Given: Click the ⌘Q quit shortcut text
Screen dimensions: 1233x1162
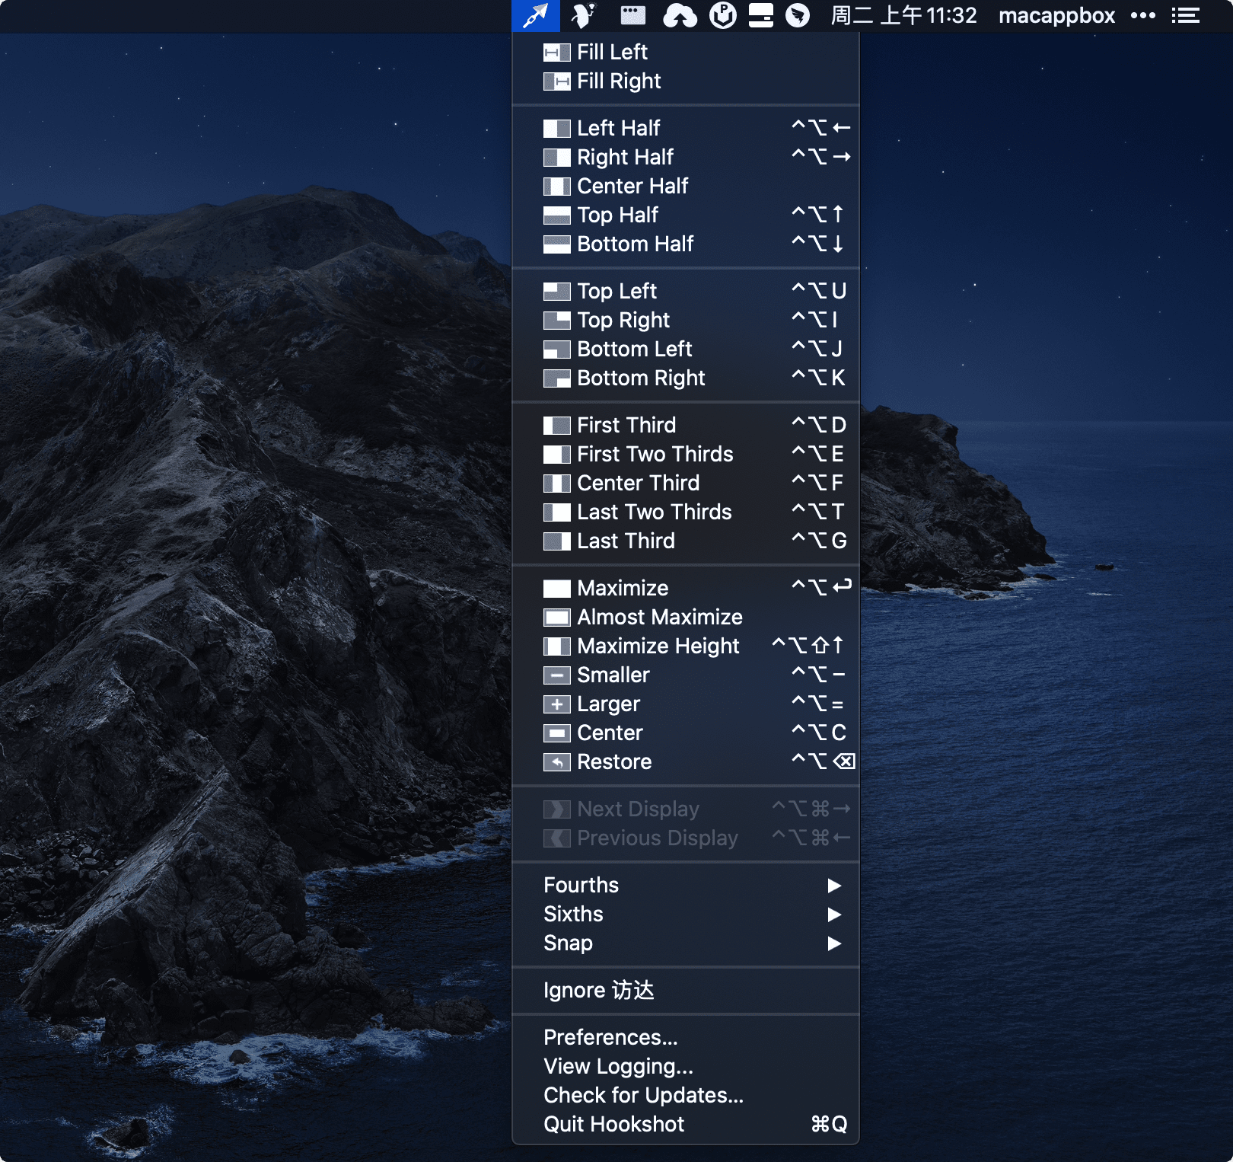Looking at the screenshot, I should coord(829,1125).
